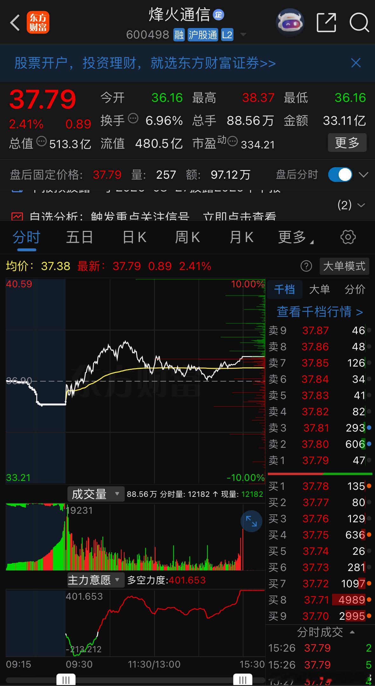
Task: Tap the 沪股通 badge
Action: [x=203, y=35]
